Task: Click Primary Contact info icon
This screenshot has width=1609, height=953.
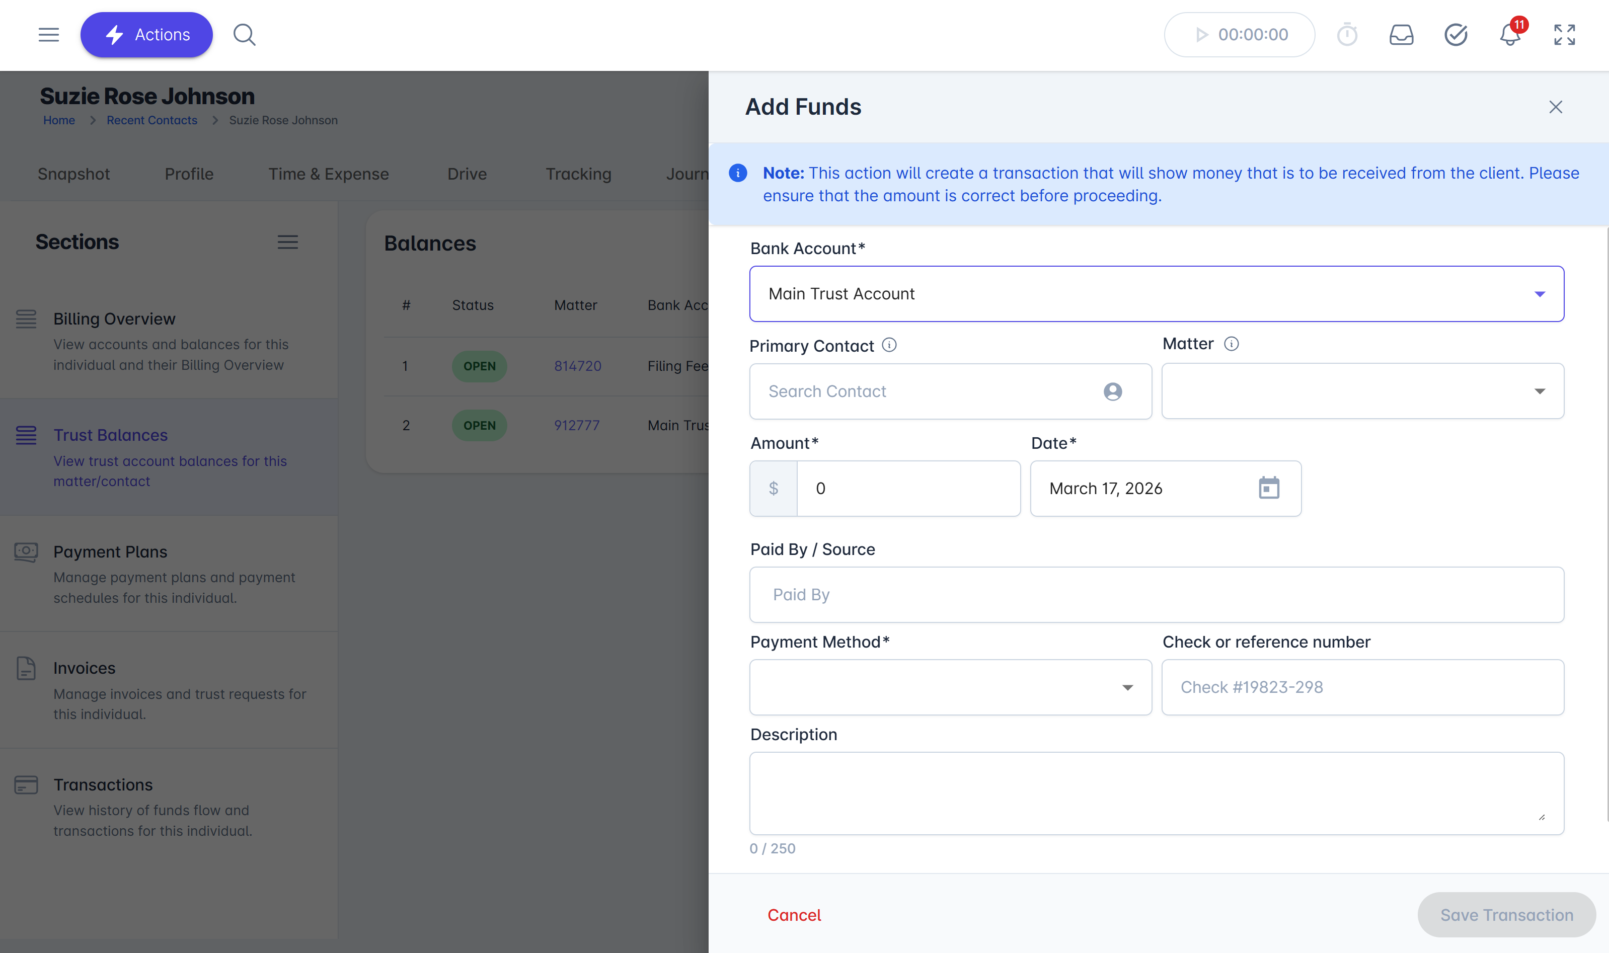Action: click(x=889, y=346)
